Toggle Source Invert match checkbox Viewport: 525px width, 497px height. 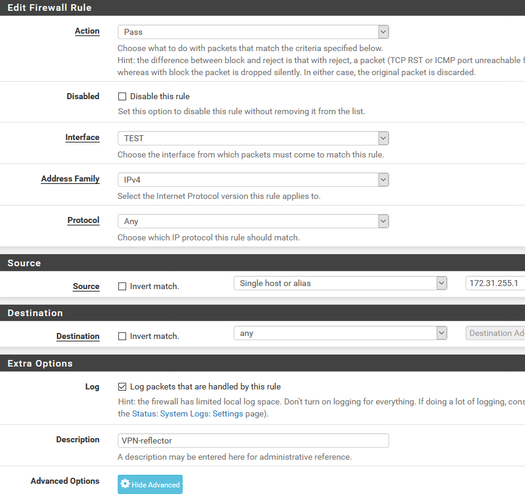pyautogui.click(x=122, y=287)
